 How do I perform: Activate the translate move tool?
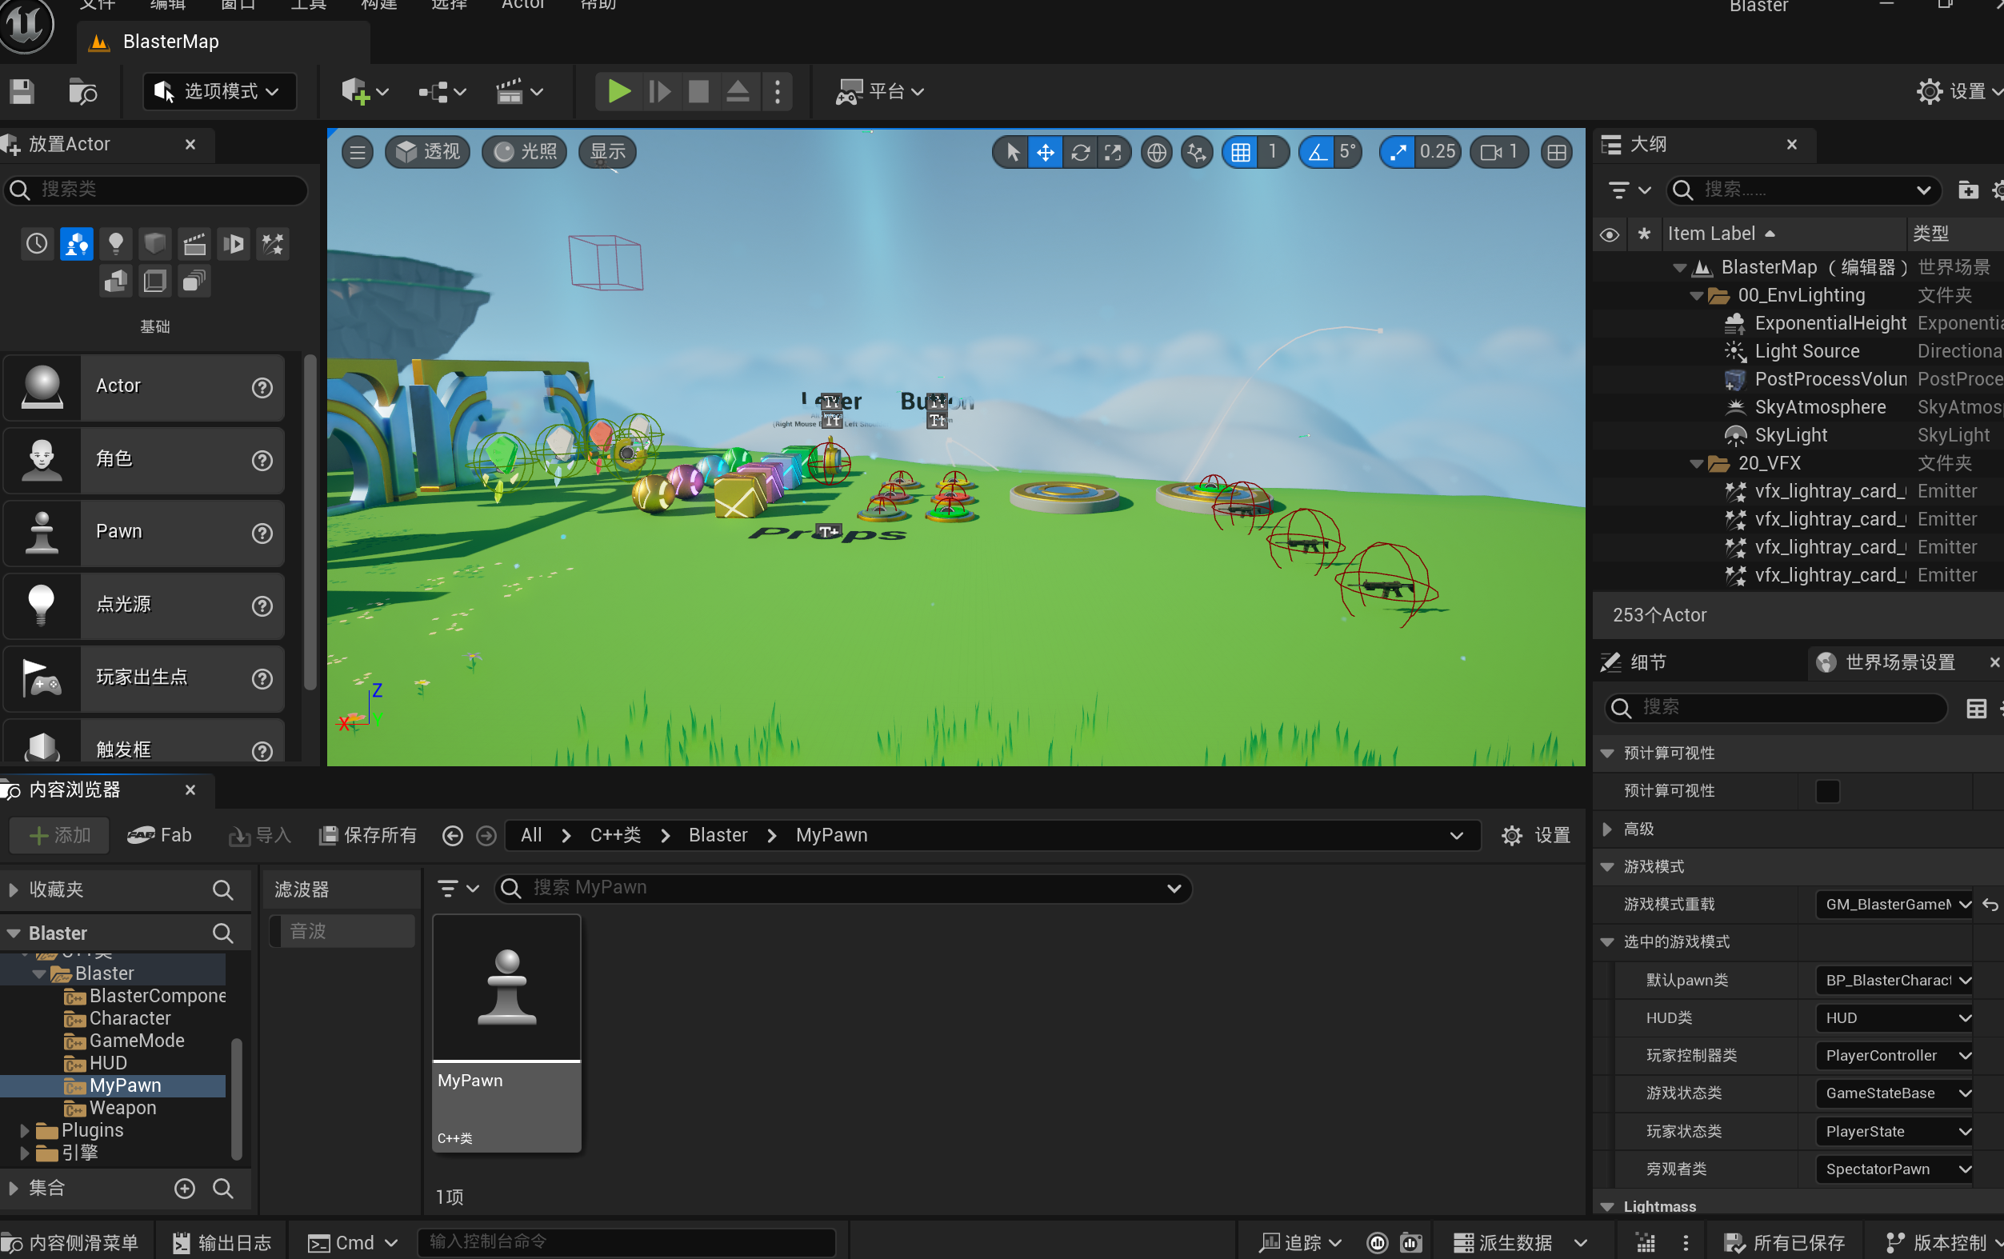pos(1046,152)
